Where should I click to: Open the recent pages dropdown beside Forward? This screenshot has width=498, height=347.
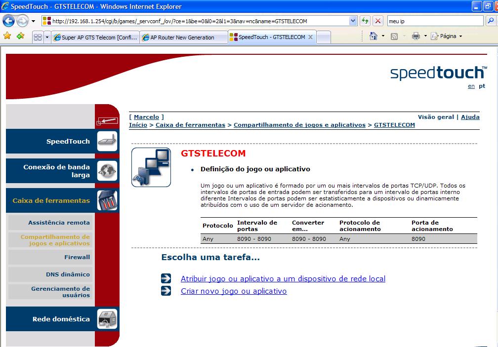(33, 21)
